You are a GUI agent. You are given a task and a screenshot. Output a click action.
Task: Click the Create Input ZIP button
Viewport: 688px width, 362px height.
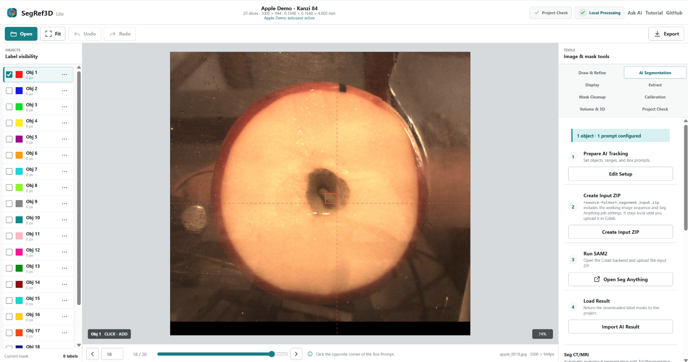(620, 232)
